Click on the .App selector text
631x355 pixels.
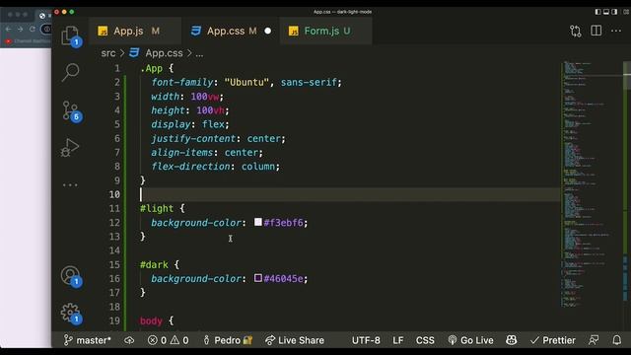(151, 68)
